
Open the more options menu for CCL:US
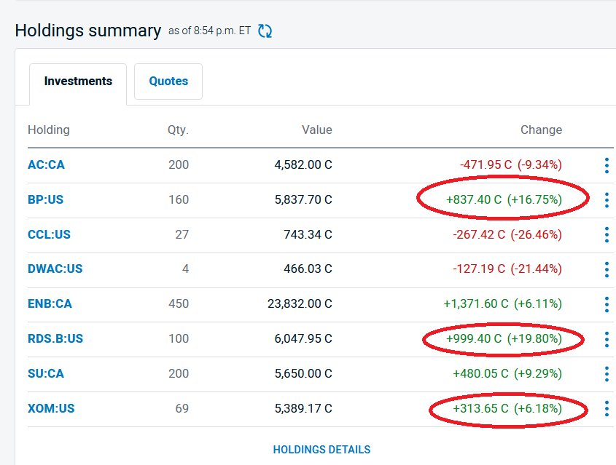(x=607, y=235)
